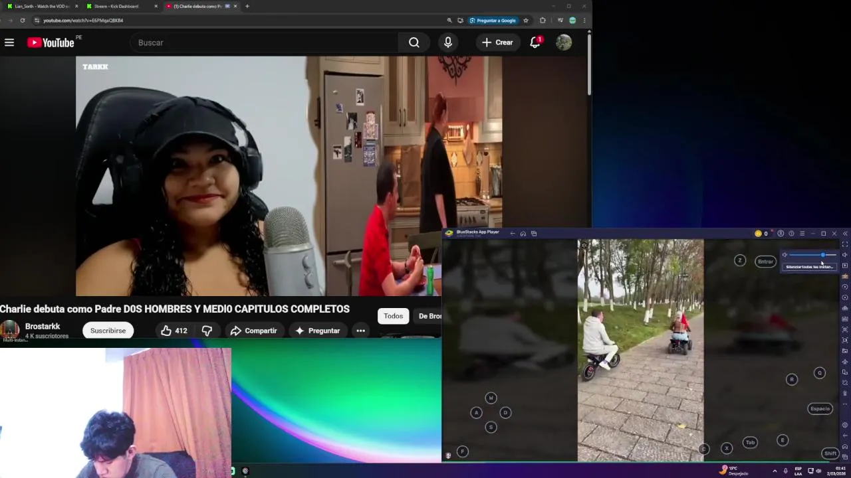Click the BlueStacks sidebar volume icon
This screenshot has height=478, width=851.
[845, 255]
